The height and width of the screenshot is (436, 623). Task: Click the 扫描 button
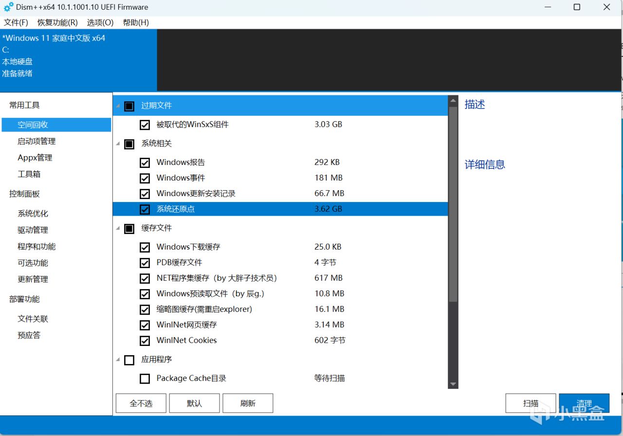click(x=531, y=403)
